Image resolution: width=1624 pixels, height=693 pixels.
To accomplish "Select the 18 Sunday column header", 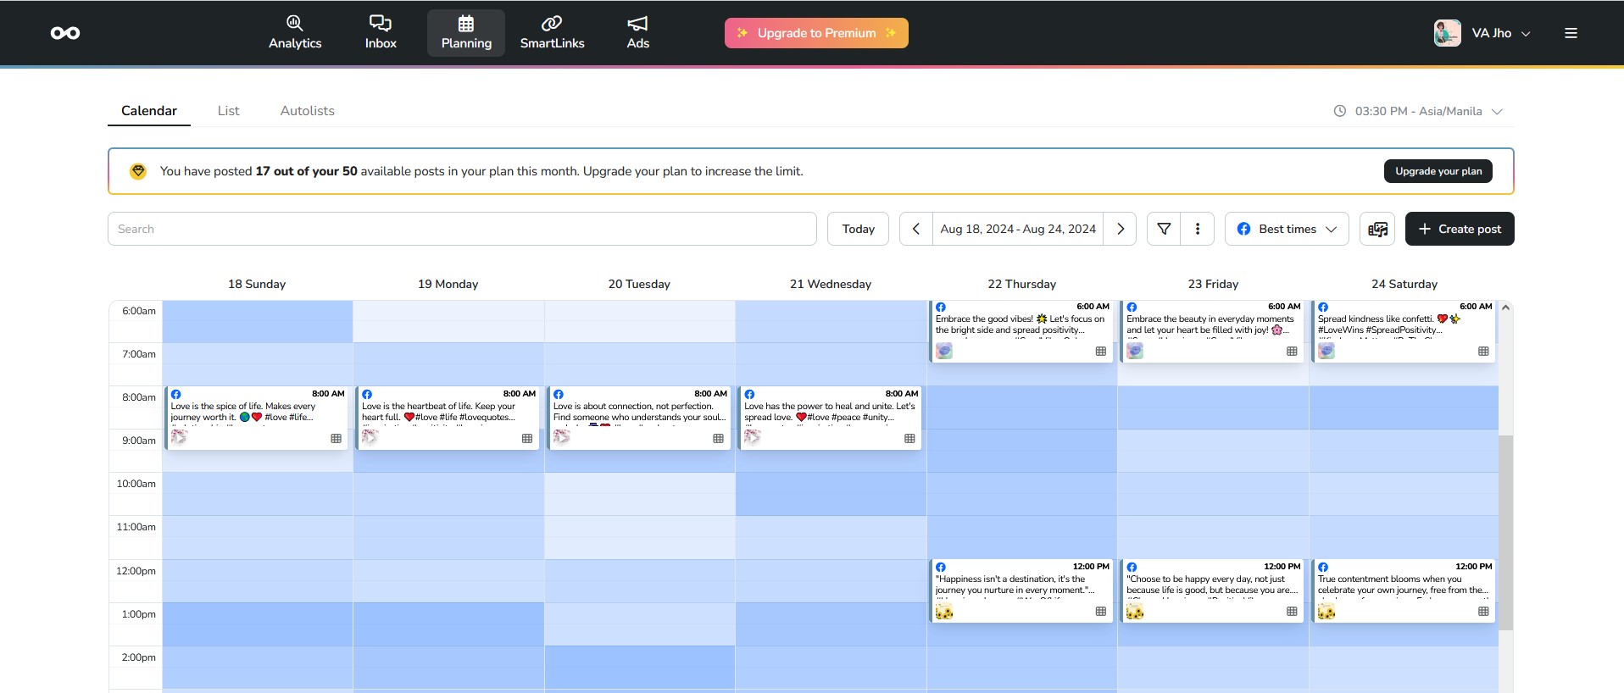I will point(257,284).
